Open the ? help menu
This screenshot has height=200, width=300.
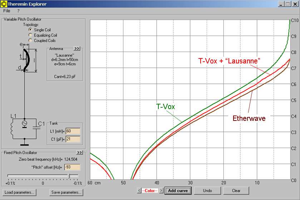pyautogui.click(x=18, y=11)
